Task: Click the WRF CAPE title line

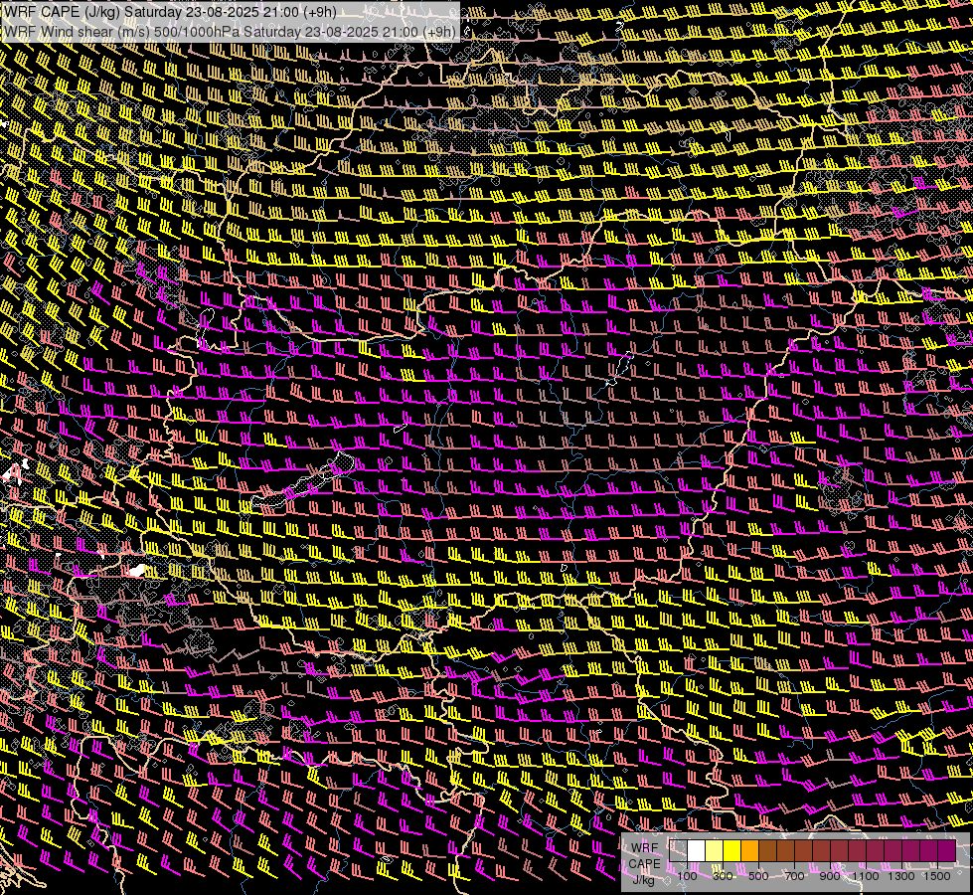Action: pos(170,11)
